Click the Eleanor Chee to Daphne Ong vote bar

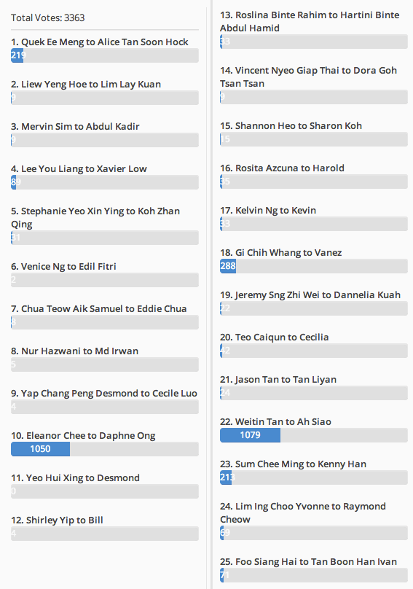point(105,449)
